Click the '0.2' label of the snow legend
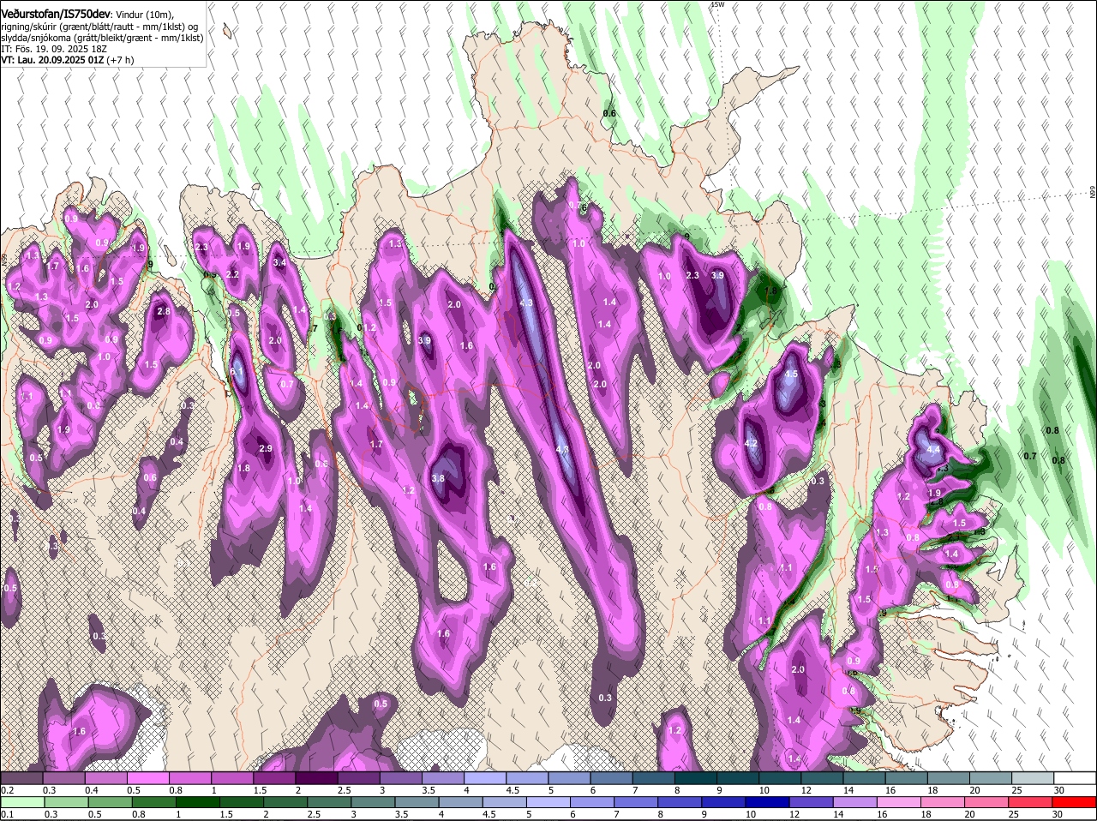The image size is (1097, 821). (x=7, y=789)
